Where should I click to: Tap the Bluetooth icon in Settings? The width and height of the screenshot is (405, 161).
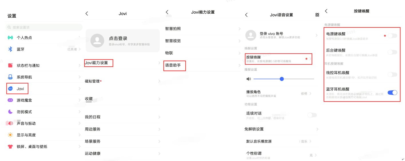click(10, 49)
